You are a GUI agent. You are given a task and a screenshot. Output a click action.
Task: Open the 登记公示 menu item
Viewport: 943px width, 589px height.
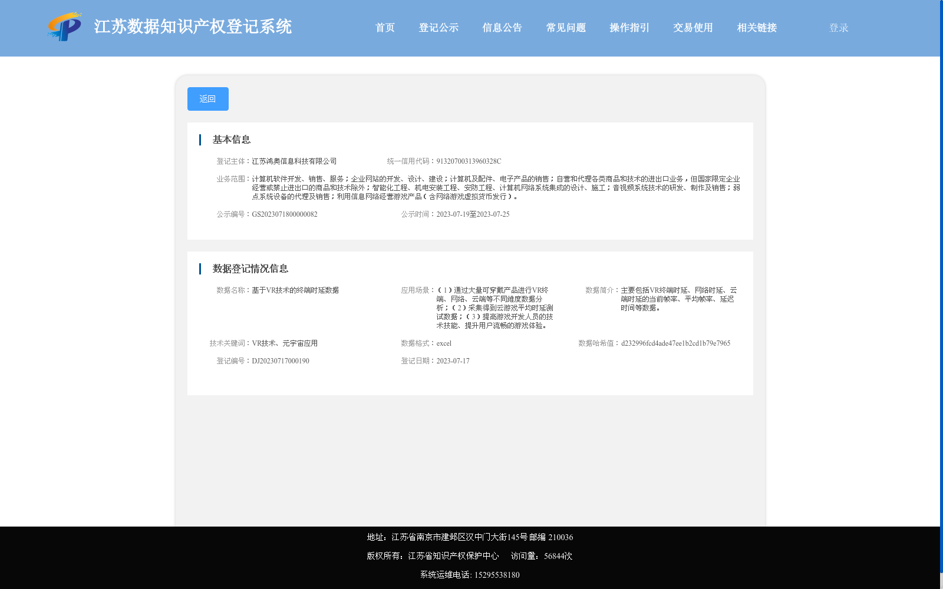click(438, 28)
